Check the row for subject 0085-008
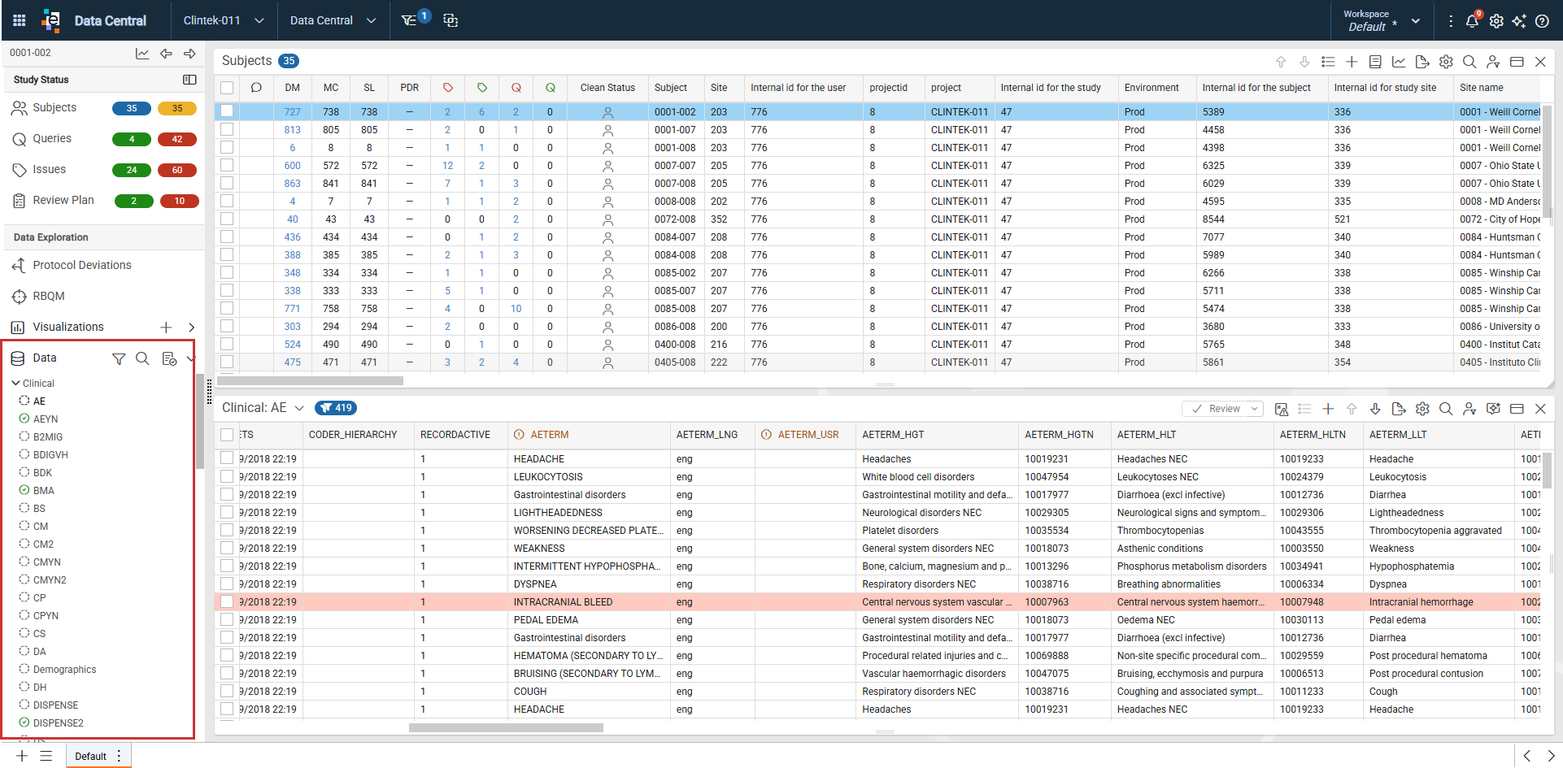This screenshot has width=1563, height=768. click(x=227, y=308)
